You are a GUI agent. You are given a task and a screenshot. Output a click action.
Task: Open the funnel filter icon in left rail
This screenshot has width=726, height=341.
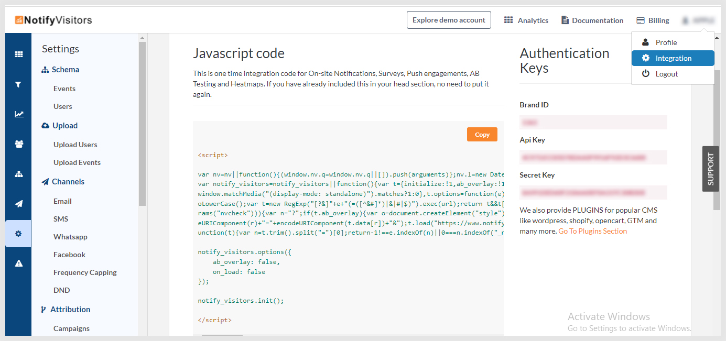tap(19, 84)
